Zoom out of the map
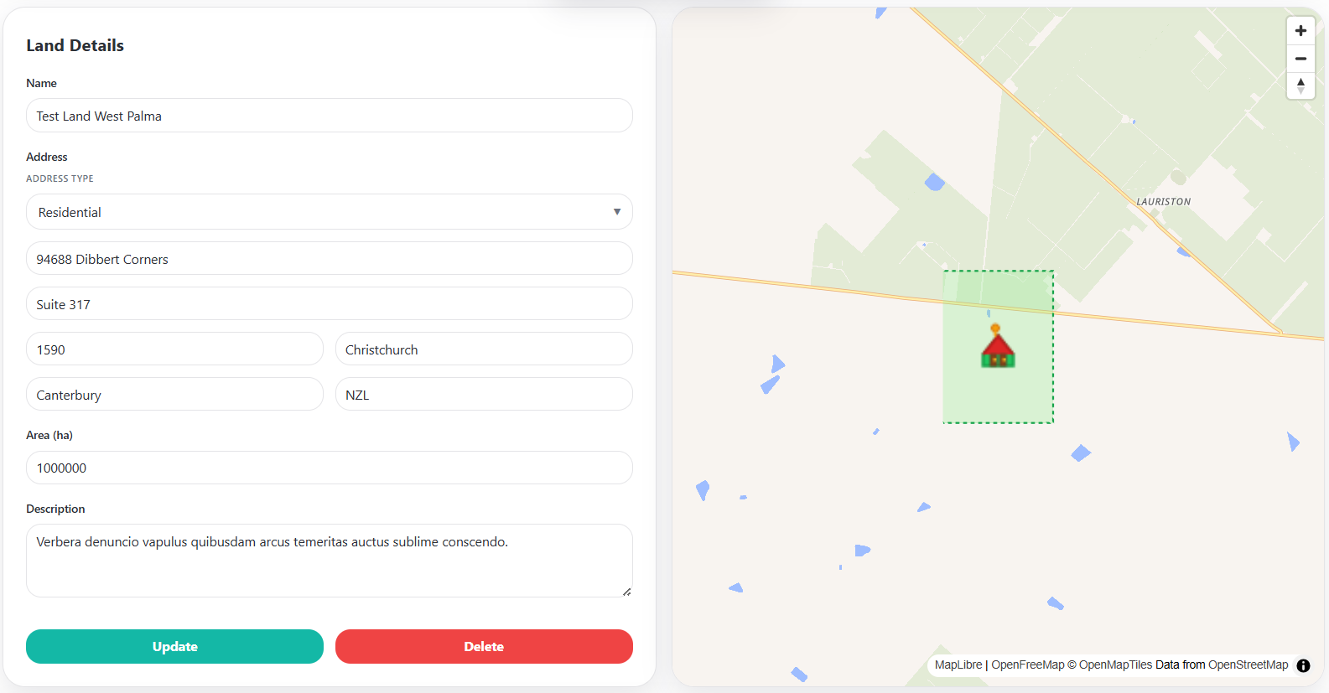This screenshot has width=1329, height=693. pos(1300,59)
